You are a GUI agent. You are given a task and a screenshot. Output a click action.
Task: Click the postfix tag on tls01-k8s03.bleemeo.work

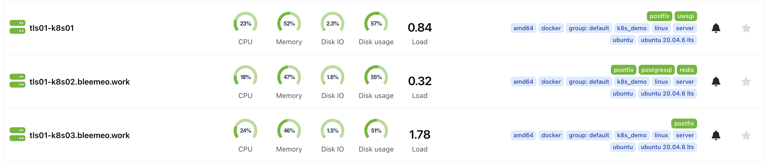684,124
